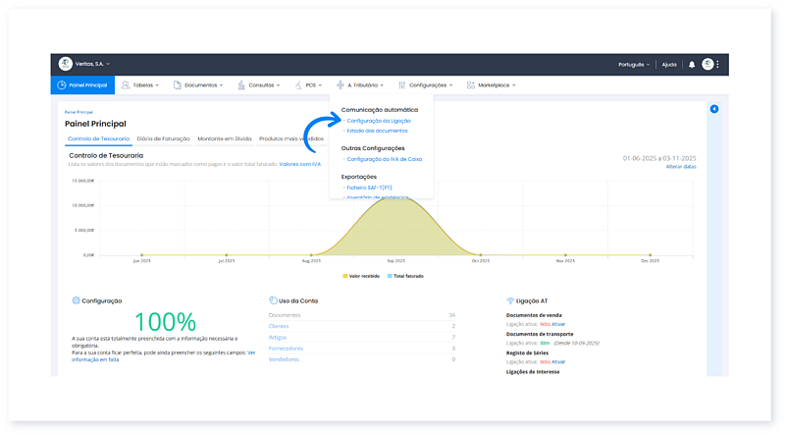785x435 pixels.
Task: Switch to Diário de Faturação tab
Action: [x=164, y=139]
